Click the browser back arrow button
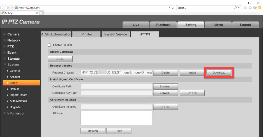Screen dimensions: 263x137 4,8
